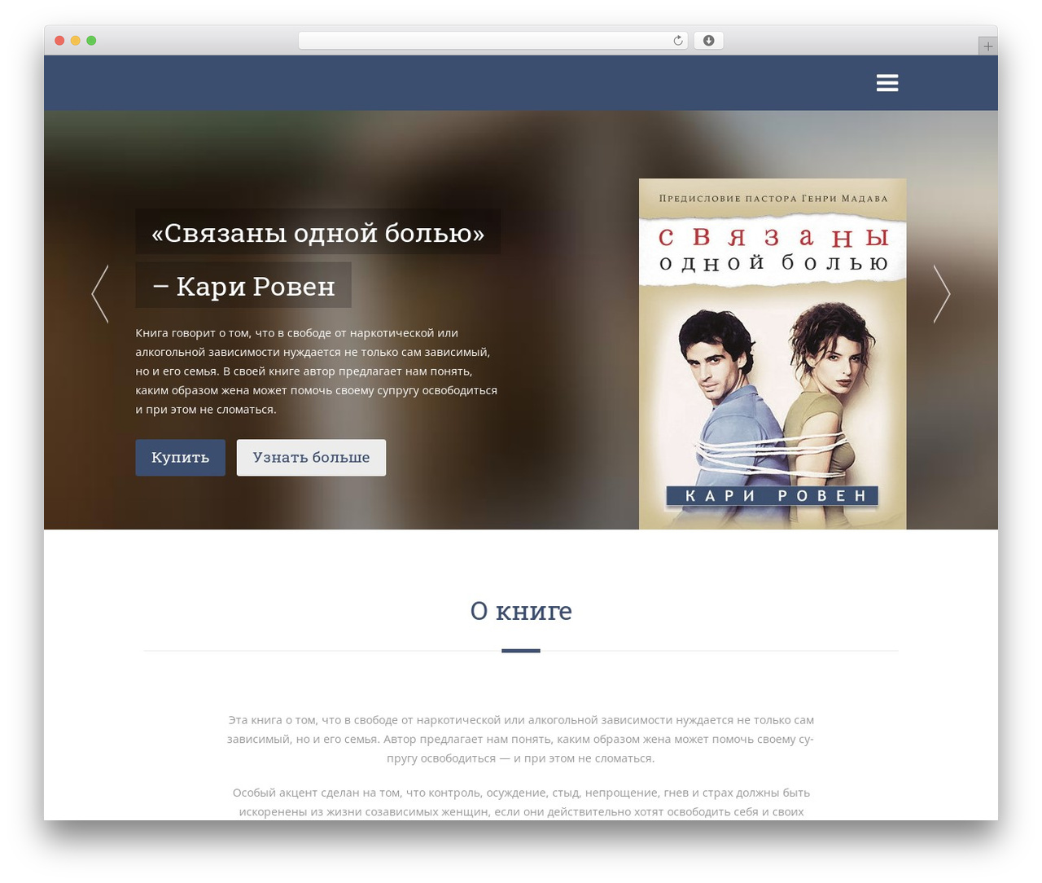Click the paragraph starting «Особый акцент сделан»
Image resolution: width=1042 pixels, height=883 pixels.
521,802
